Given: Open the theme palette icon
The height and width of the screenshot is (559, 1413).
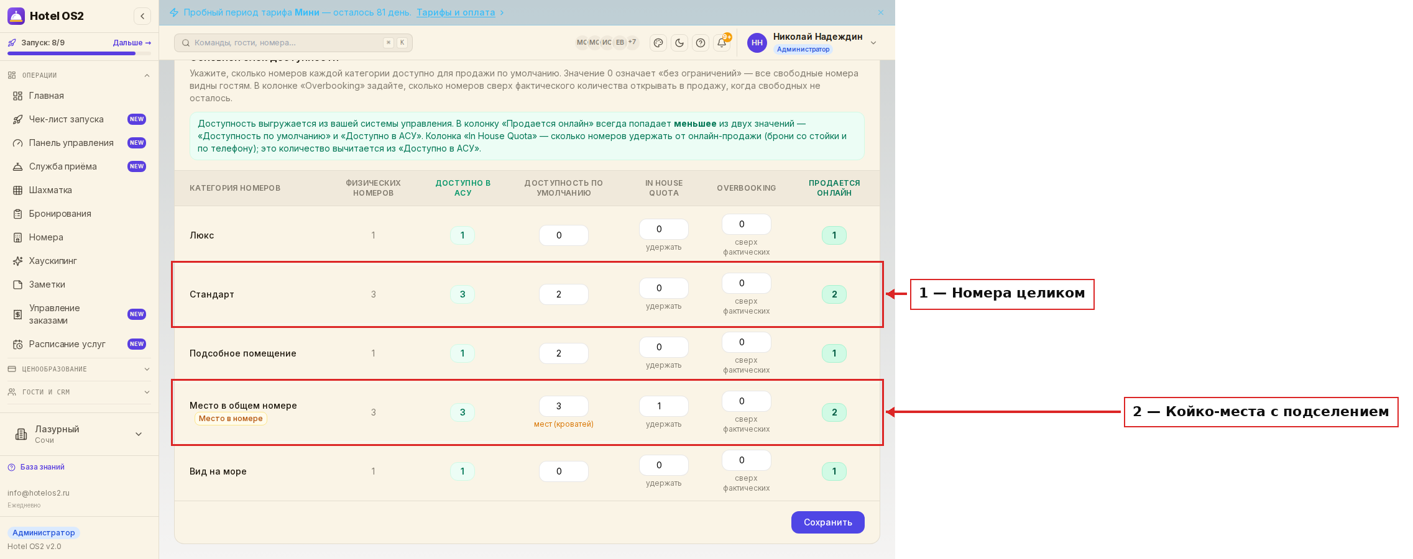Looking at the screenshot, I should tap(658, 43).
